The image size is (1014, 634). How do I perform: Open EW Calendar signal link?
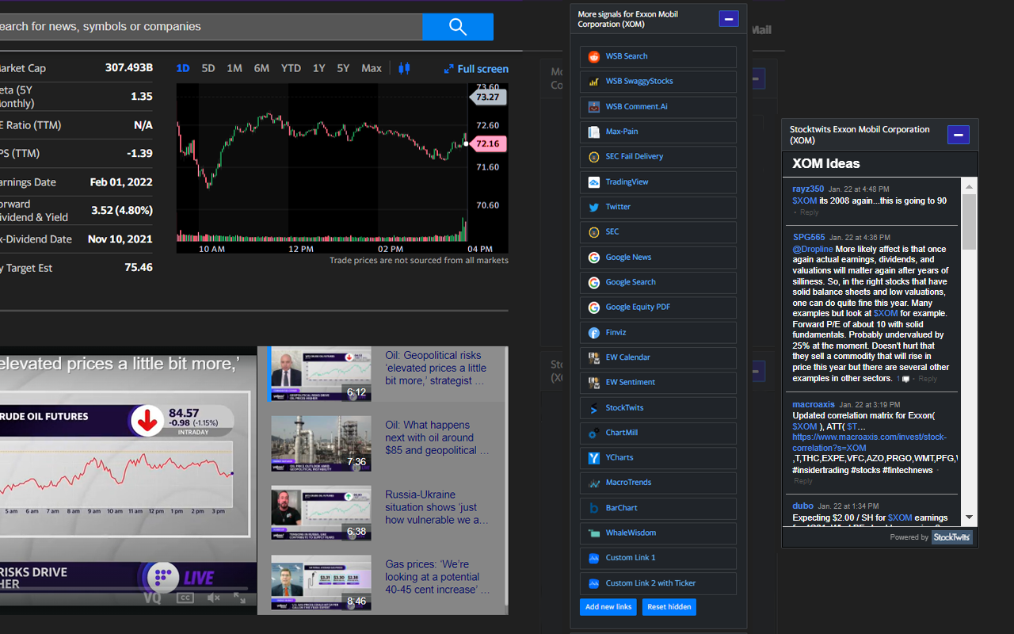[x=658, y=357]
